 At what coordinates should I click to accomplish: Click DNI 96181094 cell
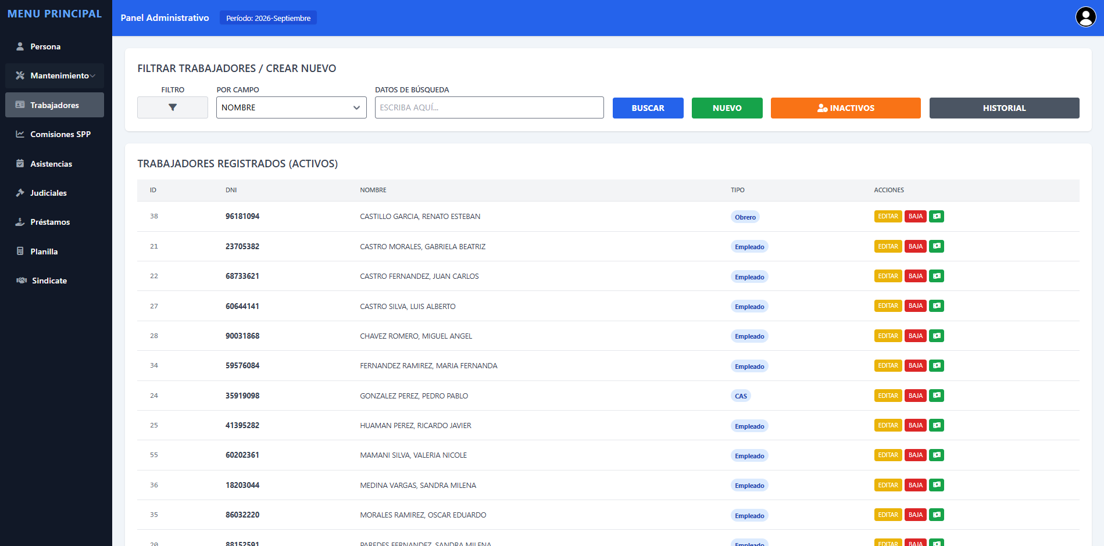pyautogui.click(x=242, y=216)
